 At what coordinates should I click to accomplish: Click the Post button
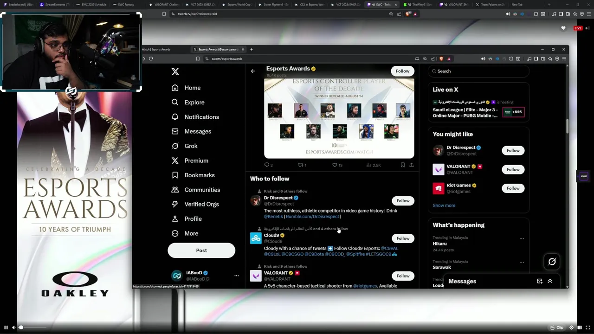(x=201, y=250)
